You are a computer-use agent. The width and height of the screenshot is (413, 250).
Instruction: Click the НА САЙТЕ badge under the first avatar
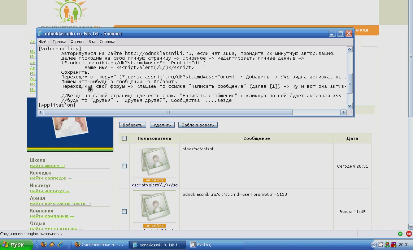[x=155, y=180]
